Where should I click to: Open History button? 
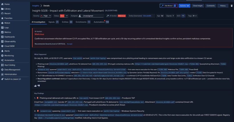click(x=223, y=6)
